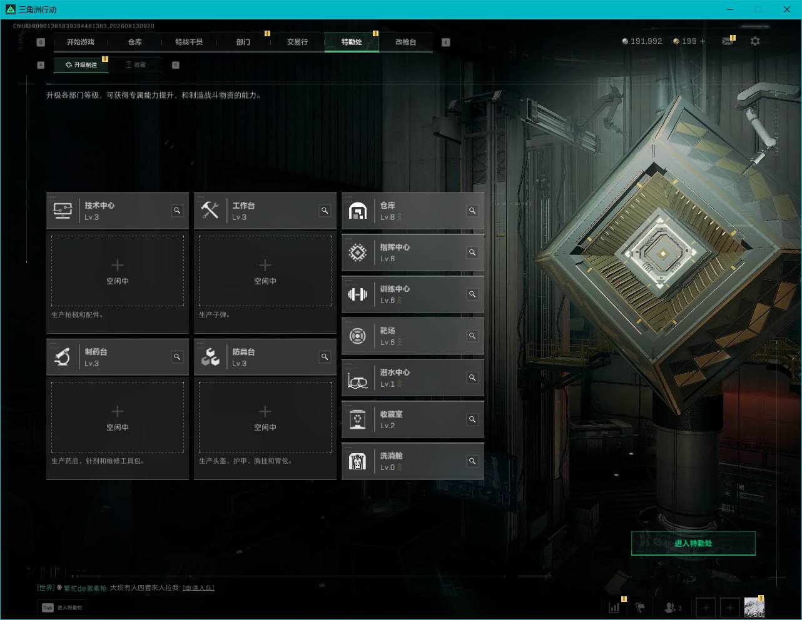This screenshot has height=620, width=802.
Task: Select the 靶场 target icon
Action: click(357, 336)
